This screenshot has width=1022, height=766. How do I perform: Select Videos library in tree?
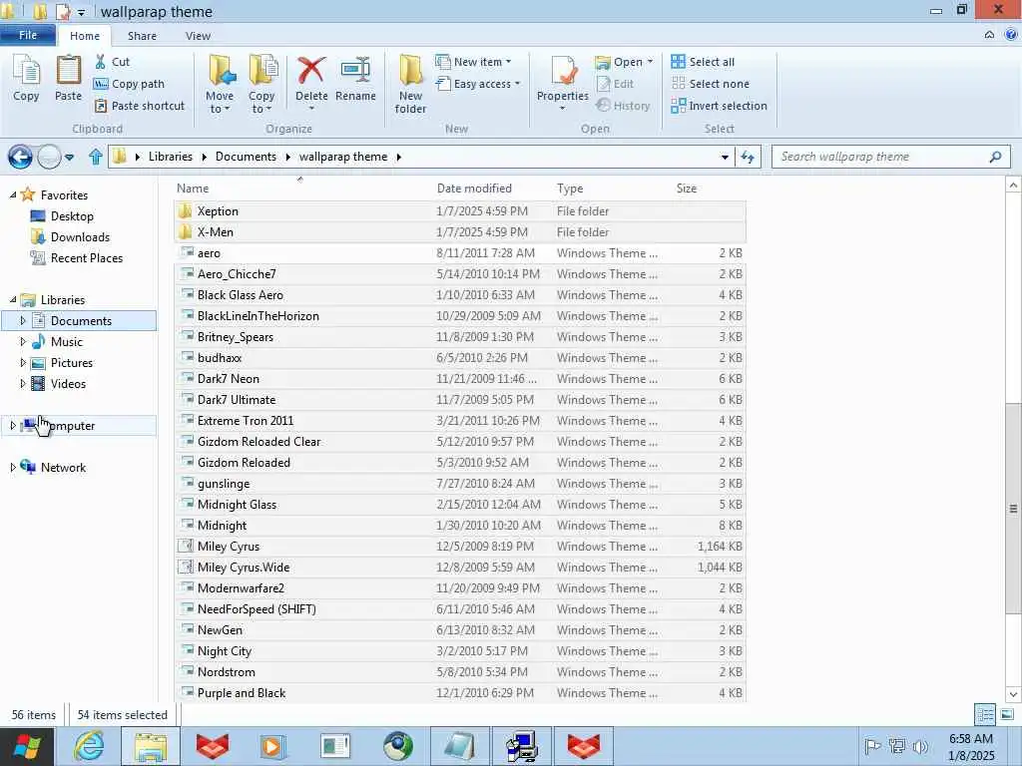point(59,384)
